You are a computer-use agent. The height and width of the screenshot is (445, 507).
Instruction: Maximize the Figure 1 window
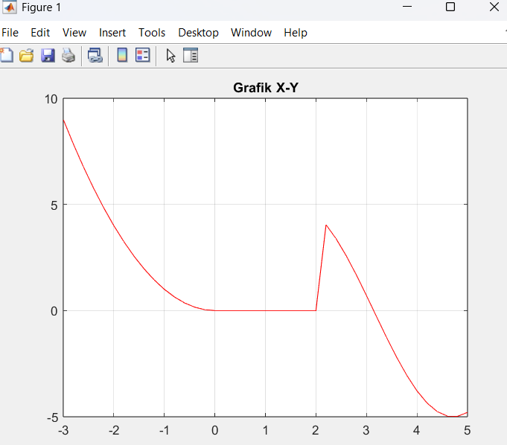point(450,7)
